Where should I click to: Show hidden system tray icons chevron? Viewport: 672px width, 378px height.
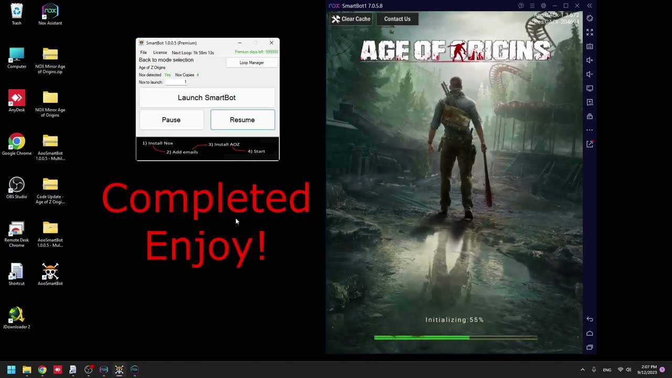(582, 370)
